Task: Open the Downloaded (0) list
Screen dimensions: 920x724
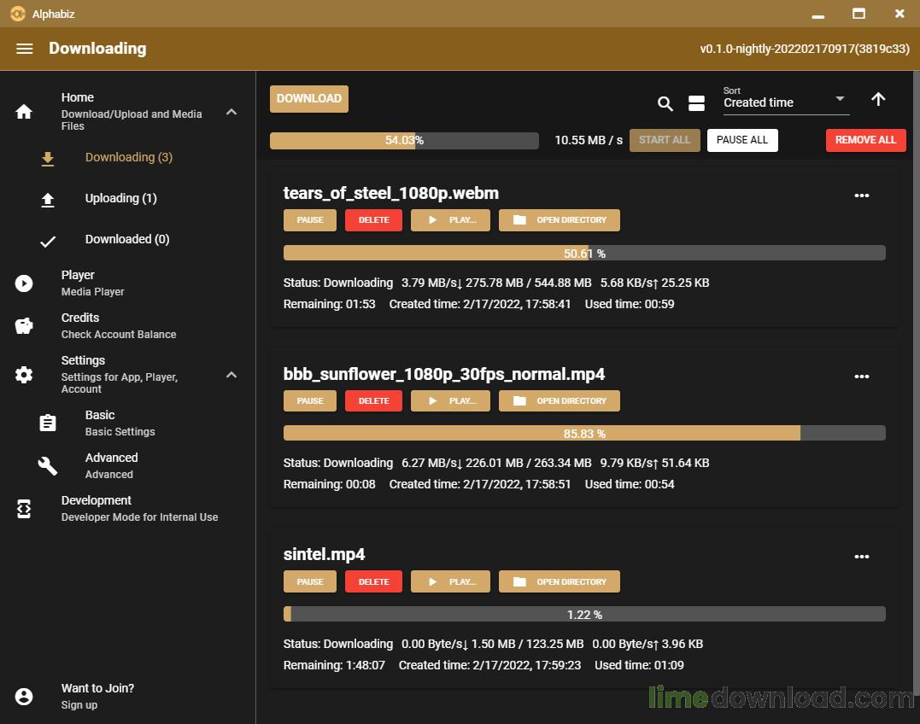Action: (126, 239)
